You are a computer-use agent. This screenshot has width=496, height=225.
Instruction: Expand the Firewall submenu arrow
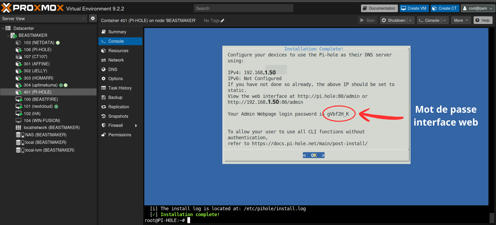136,126
